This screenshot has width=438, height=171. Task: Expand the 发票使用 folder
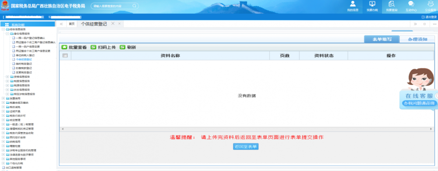click(x=3, y=99)
